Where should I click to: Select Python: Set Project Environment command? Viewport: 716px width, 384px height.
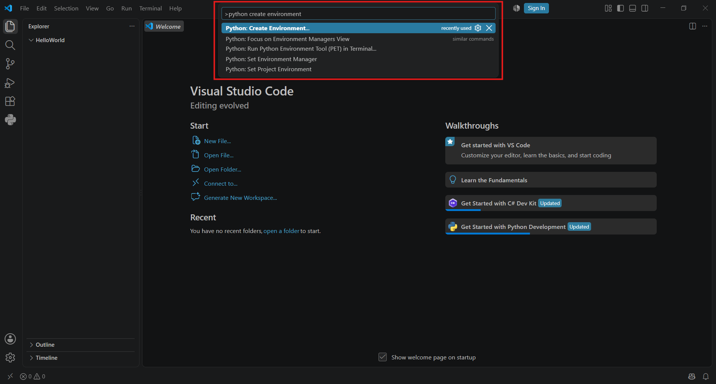[358, 69]
